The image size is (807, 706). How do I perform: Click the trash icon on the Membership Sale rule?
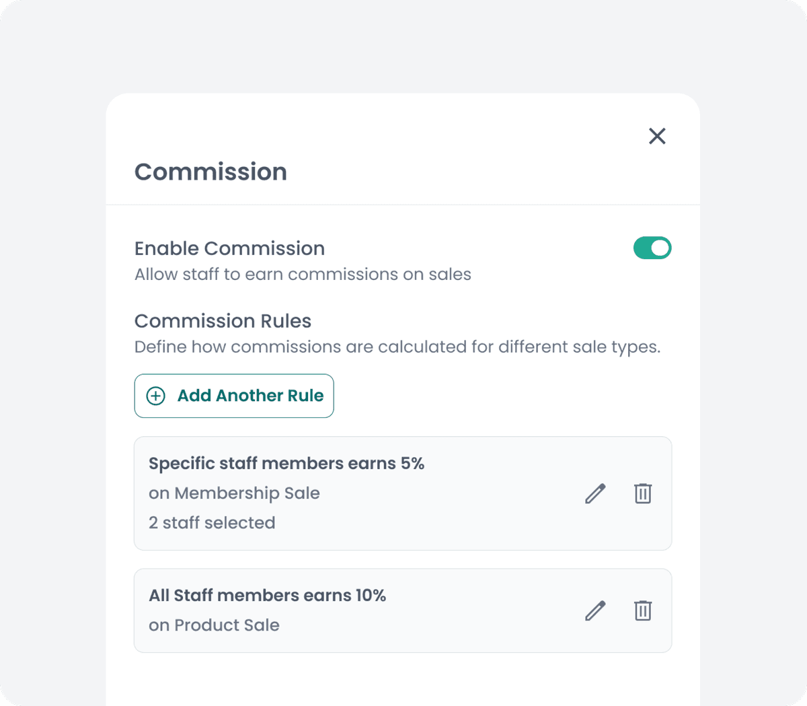point(642,493)
